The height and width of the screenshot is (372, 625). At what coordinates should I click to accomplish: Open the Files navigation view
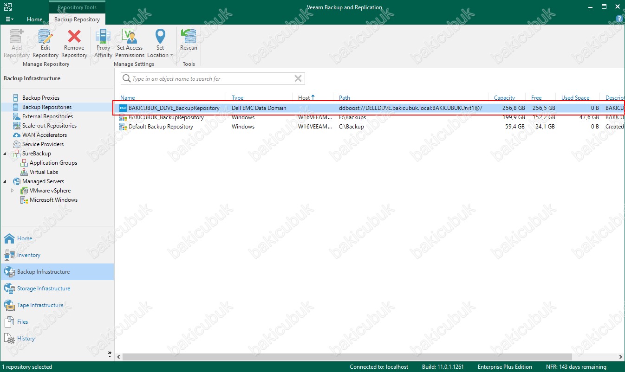pos(57,322)
